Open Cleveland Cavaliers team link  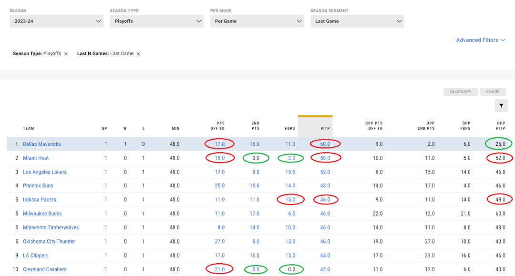click(x=45, y=269)
